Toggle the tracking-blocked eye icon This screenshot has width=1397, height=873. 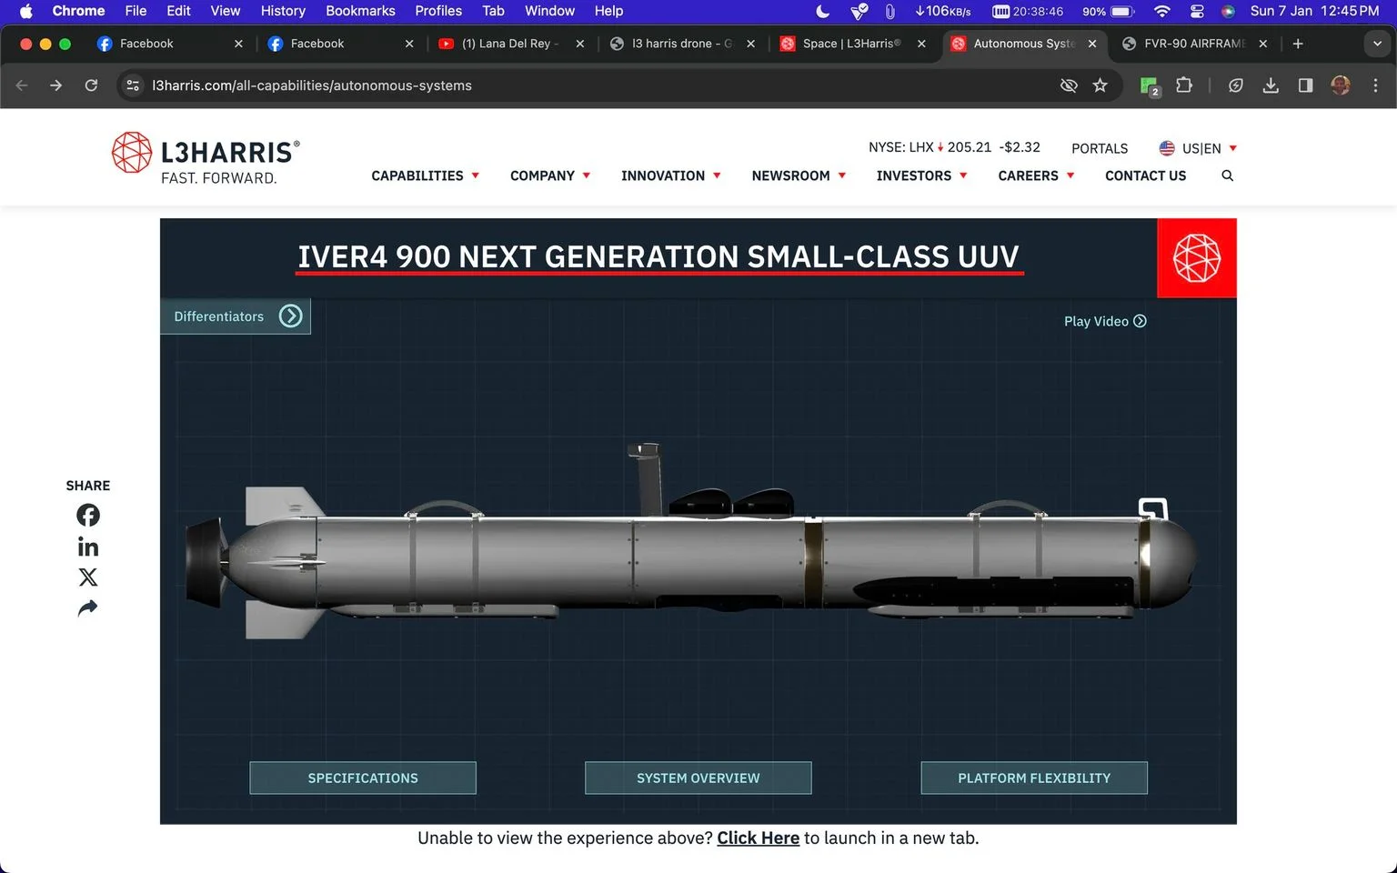[x=1069, y=85]
